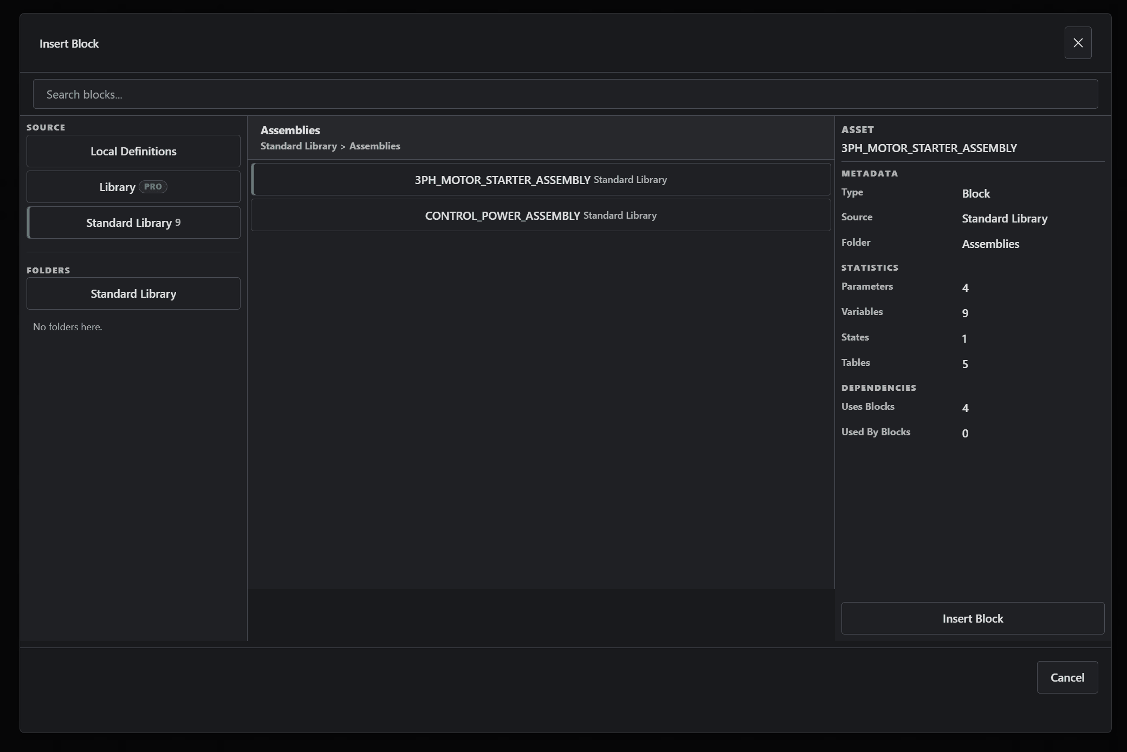
Task: Click the Folder value Assemblies
Action: [990, 244]
